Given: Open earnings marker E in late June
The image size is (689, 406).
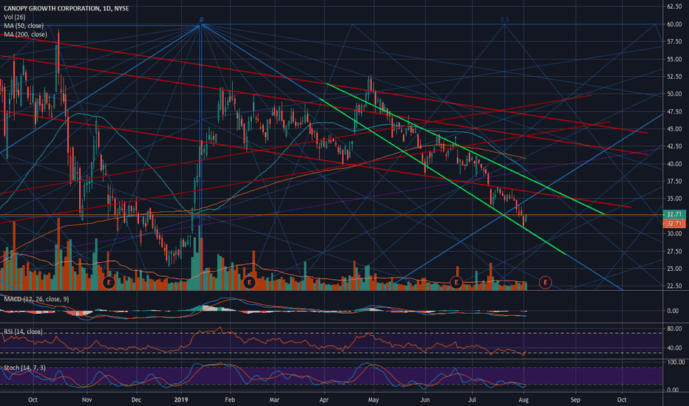Looking at the screenshot, I should pyautogui.click(x=456, y=282).
